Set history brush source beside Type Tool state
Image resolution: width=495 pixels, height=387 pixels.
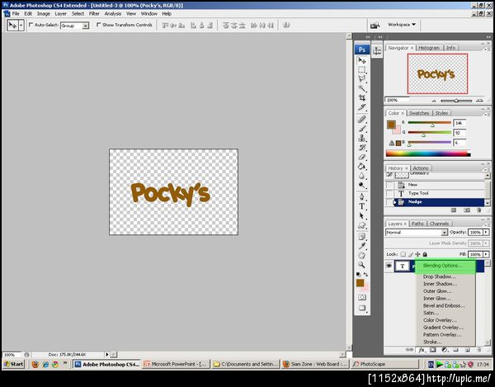(x=389, y=193)
